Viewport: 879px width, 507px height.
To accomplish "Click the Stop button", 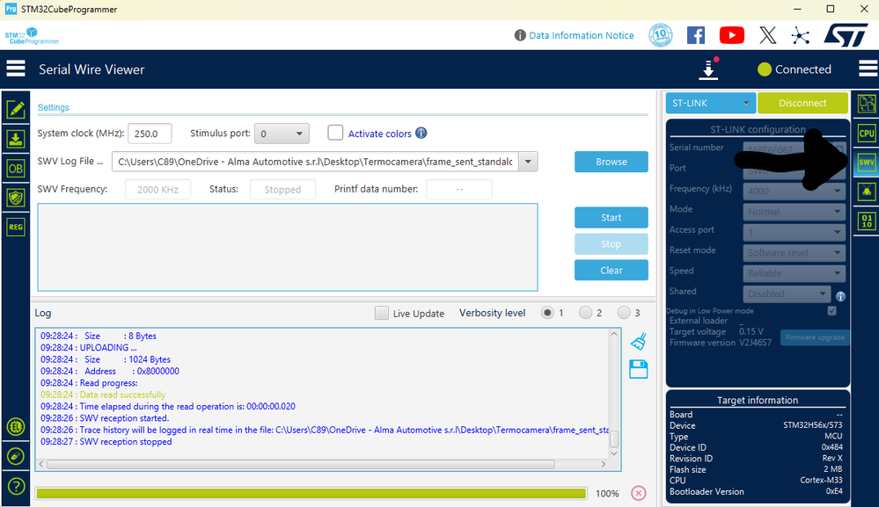I will click(611, 244).
